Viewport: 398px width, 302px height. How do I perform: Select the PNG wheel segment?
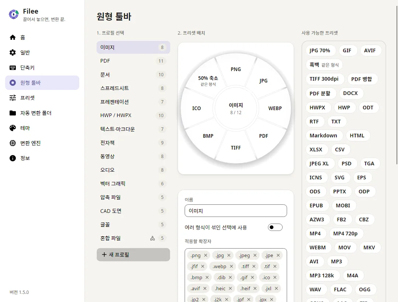236,69
